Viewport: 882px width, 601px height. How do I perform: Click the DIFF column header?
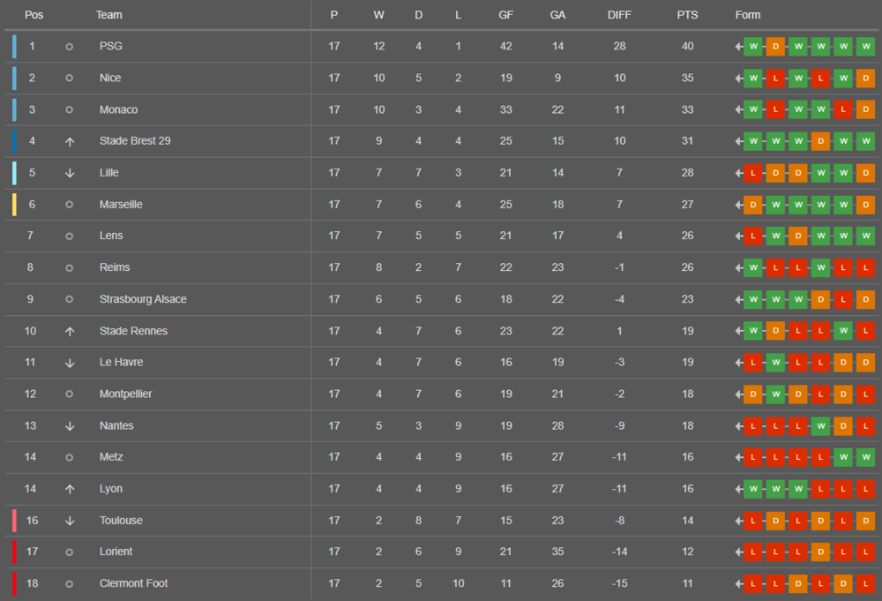(x=619, y=15)
